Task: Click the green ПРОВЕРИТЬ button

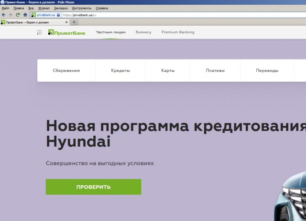Action: click(x=94, y=187)
